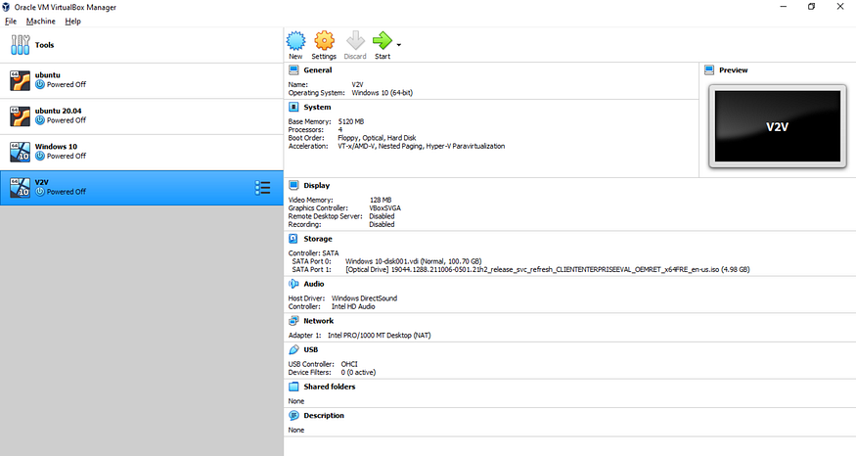Image resolution: width=856 pixels, height=456 pixels.
Task: Select the 'ubuntu' machine name
Action: pyautogui.click(x=48, y=74)
